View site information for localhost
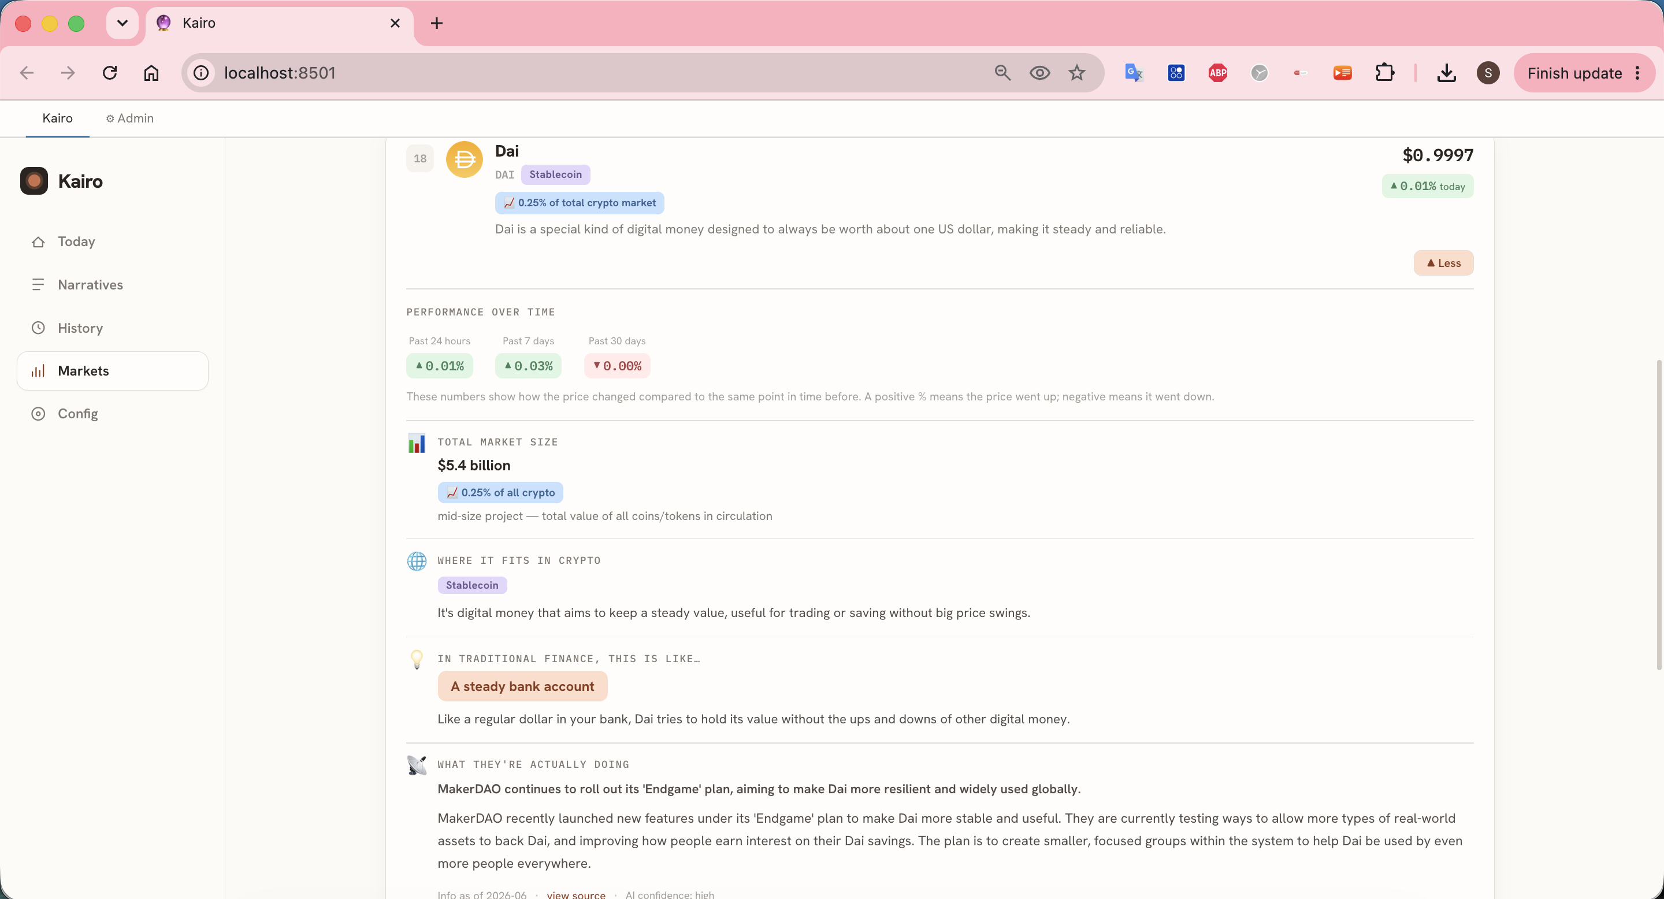1664x899 pixels. pos(202,73)
